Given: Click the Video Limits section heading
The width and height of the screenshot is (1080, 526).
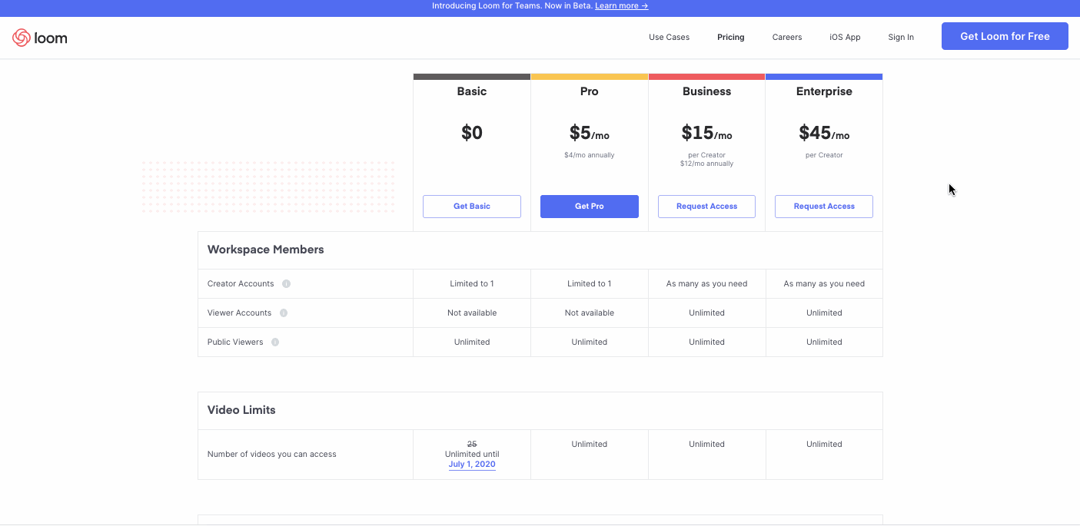Looking at the screenshot, I should pyautogui.click(x=241, y=410).
